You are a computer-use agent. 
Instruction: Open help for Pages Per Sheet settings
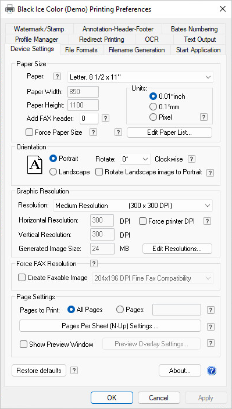[210, 327]
